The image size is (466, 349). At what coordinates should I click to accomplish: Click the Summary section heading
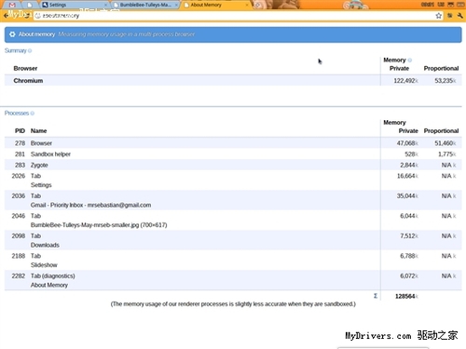coord(15,50)
